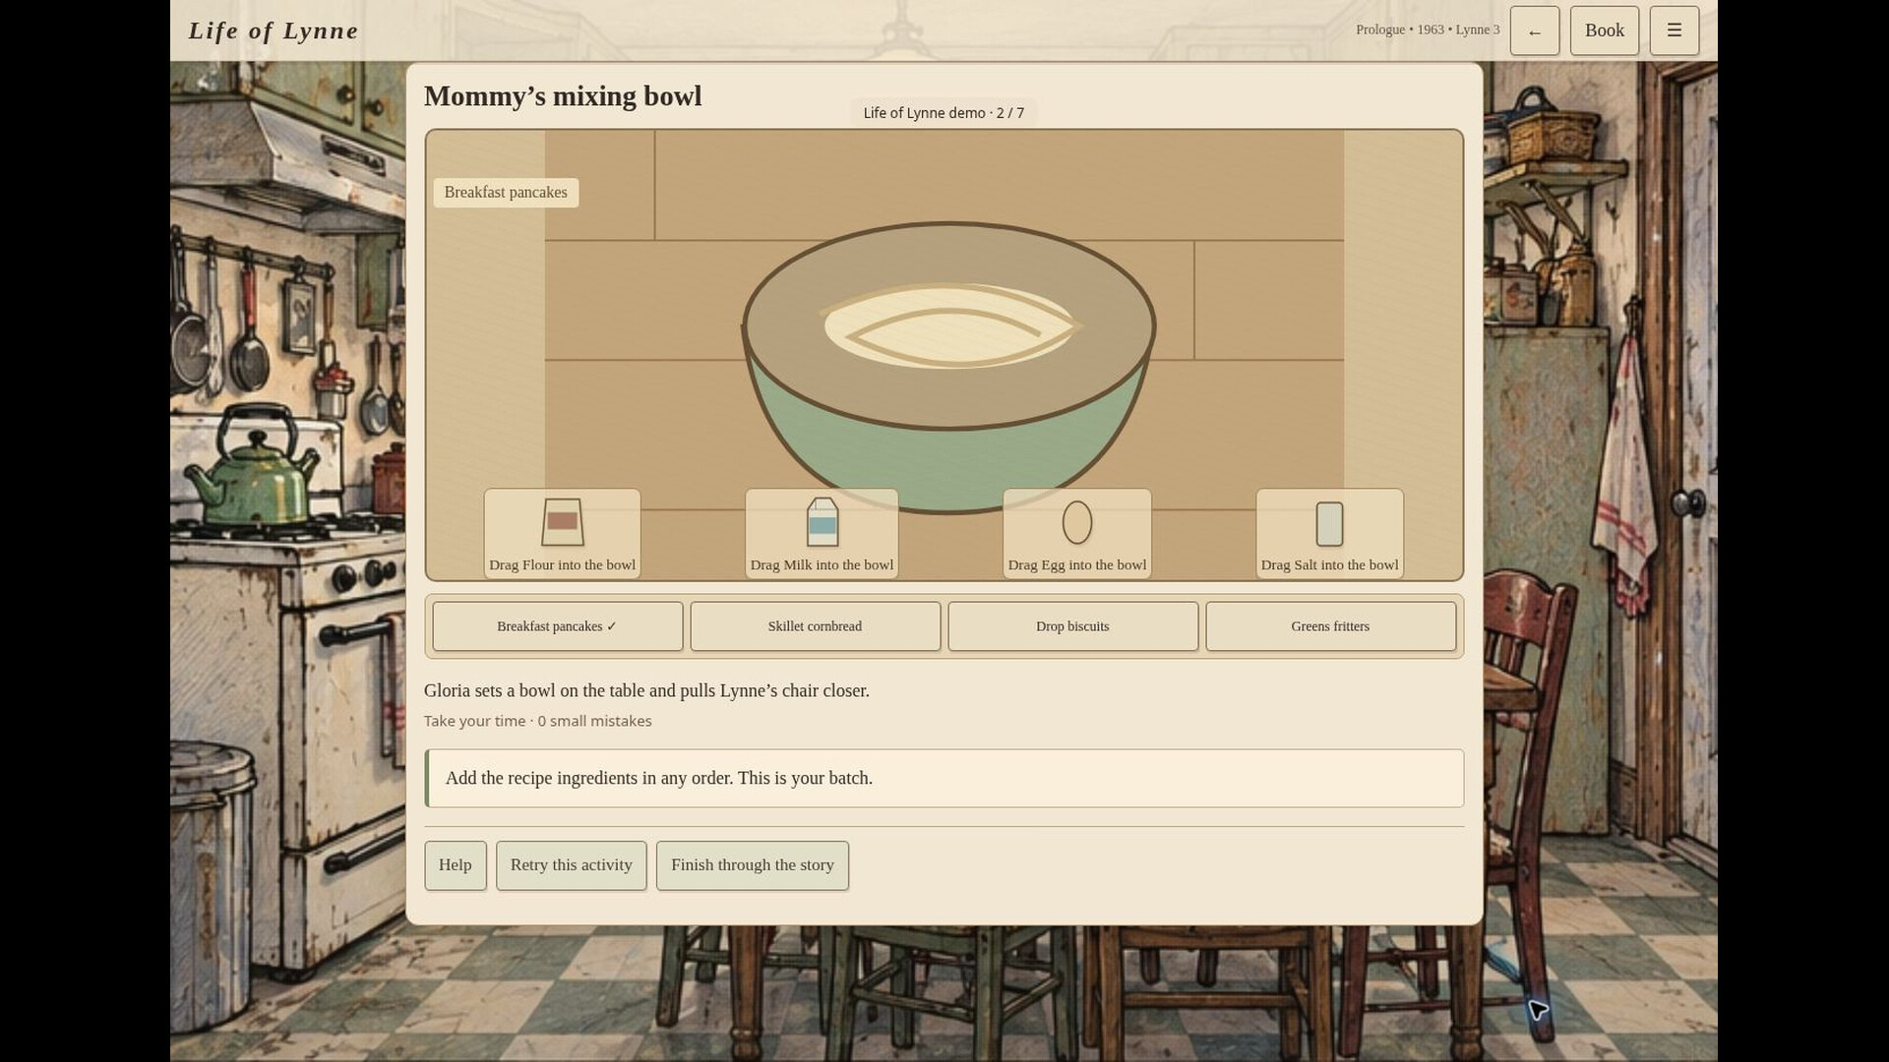Click the Life of Lynne title

(274, 30)
